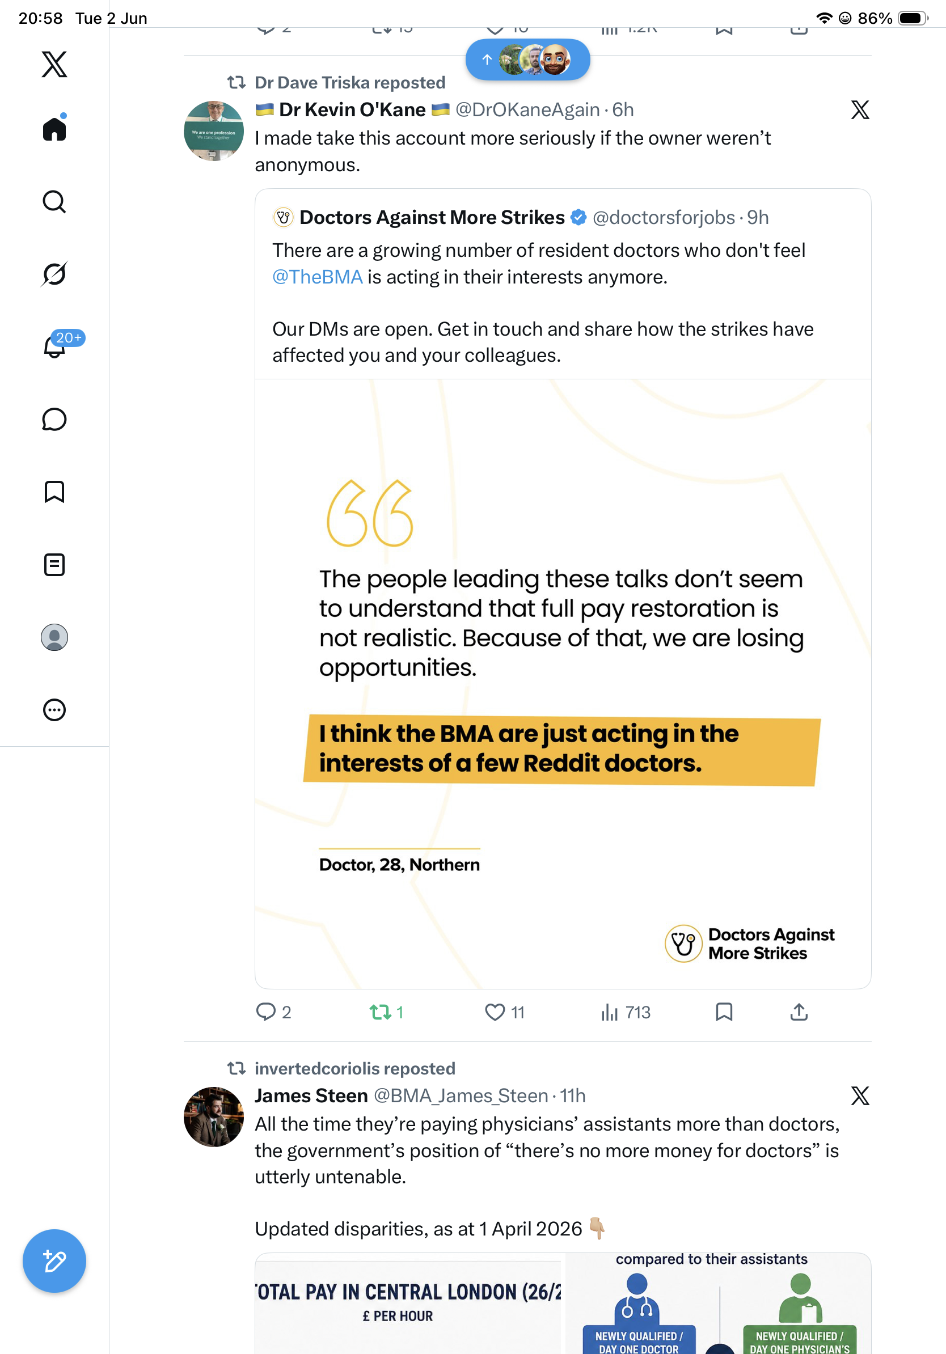The image size is (946, 1354).
Task: Open the X logo in the sidebar
Action: click(x=54, y=64)
